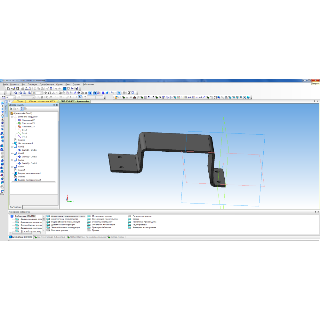Select the Rotate view tool
Image resolution: width=320 pixels, height=320 pixels.
pos(49,93)
